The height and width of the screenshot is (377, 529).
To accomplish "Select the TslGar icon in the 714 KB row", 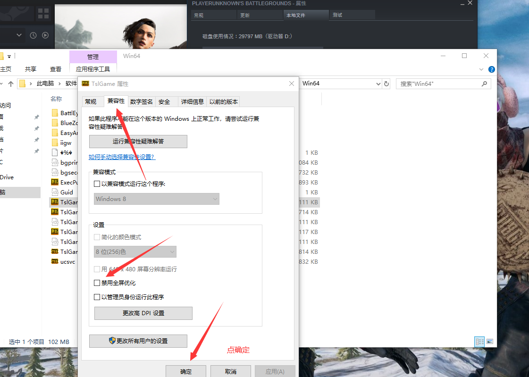I will coord(55,212).
